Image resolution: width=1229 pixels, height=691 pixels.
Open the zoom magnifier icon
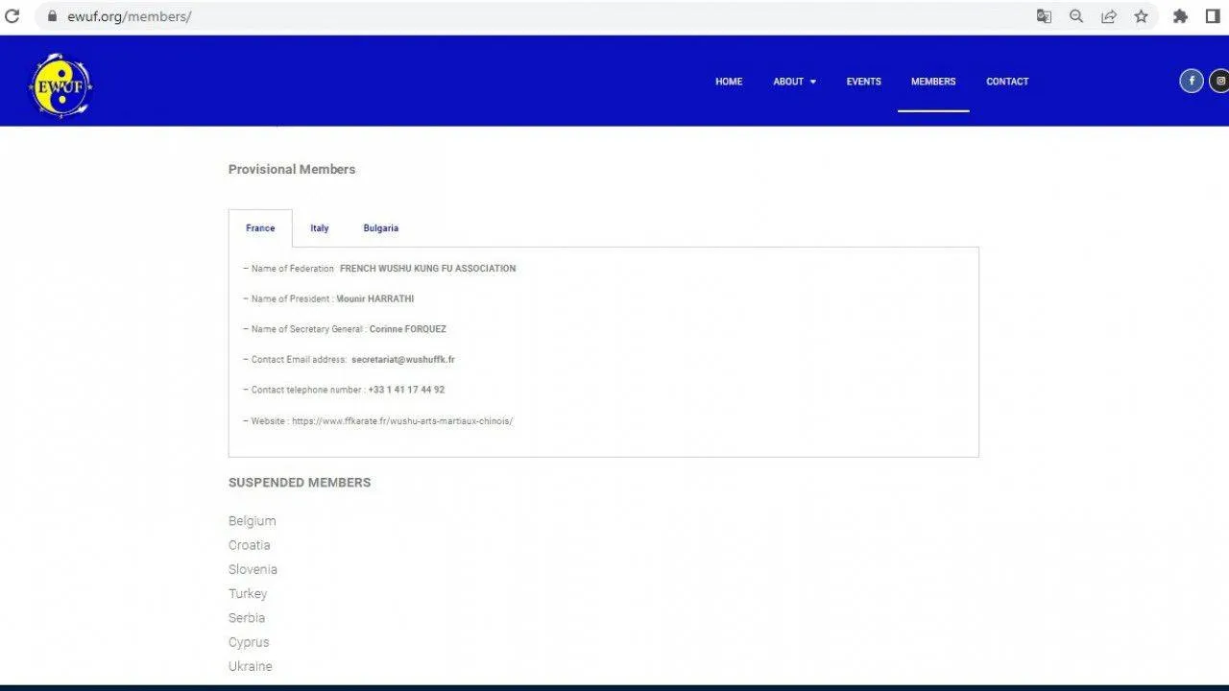click(1076, 16)
